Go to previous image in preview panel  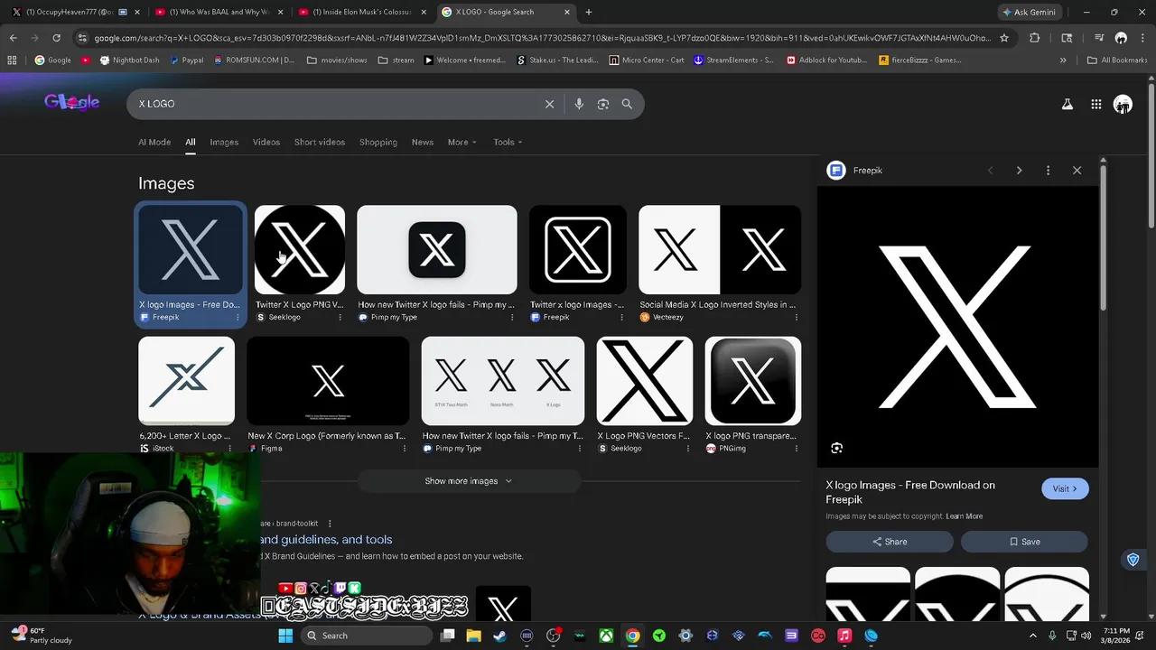click(x=990, y=170)
